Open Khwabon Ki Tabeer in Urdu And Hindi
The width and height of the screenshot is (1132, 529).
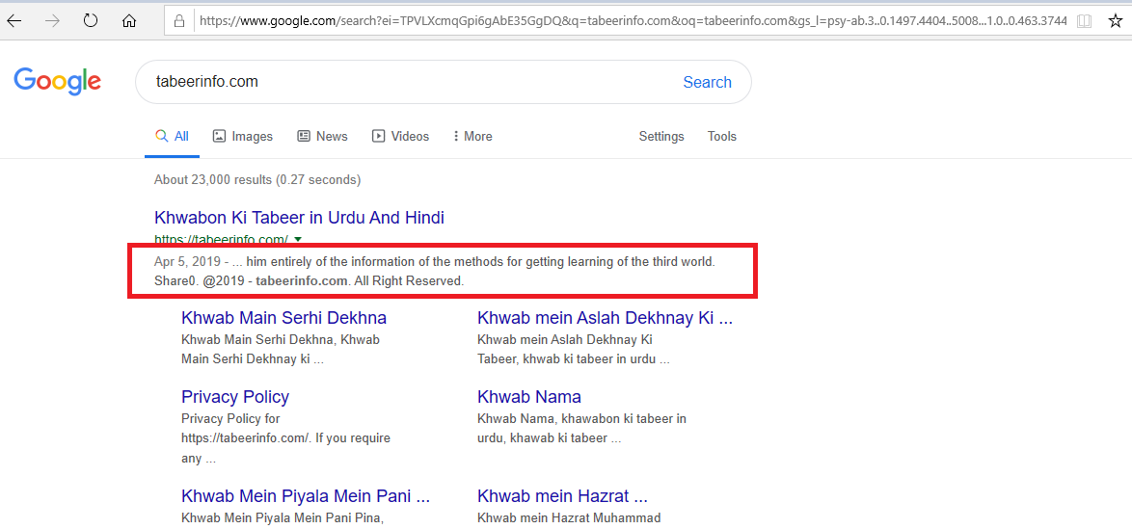(299, 217)
